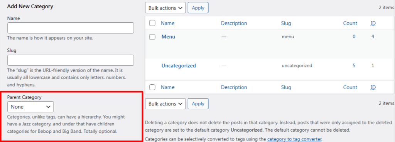Viewport: 395px width, 142px height.
Task: Sort by Name in table footer
Action: point(167,87)
